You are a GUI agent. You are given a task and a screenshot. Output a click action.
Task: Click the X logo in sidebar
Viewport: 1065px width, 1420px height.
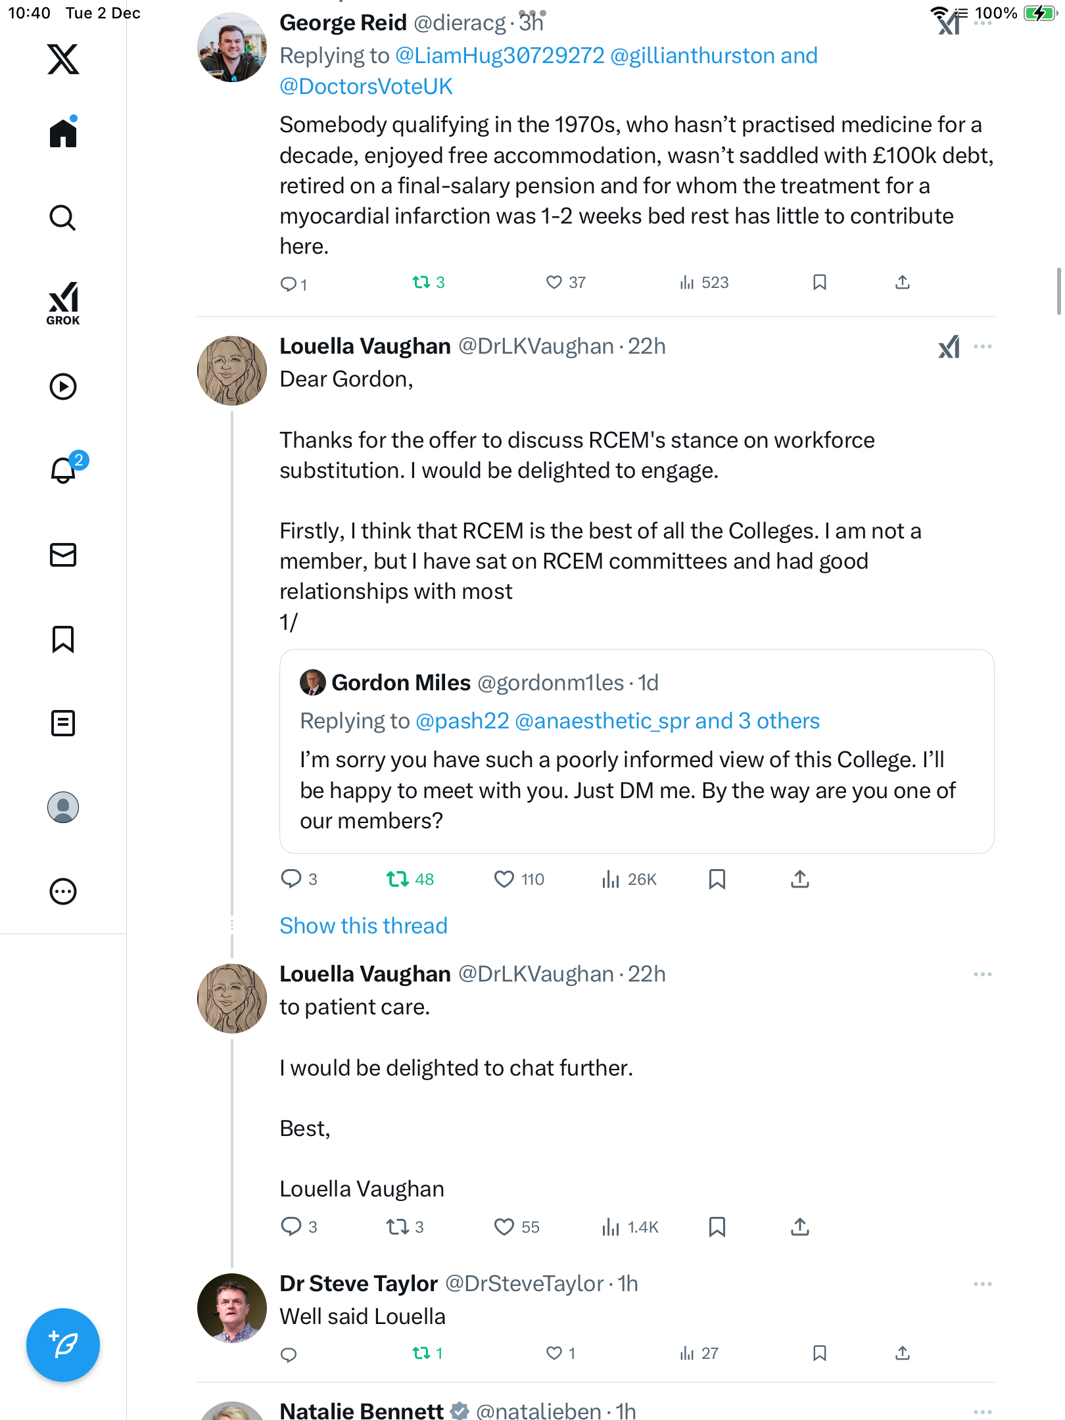(63, 59)
